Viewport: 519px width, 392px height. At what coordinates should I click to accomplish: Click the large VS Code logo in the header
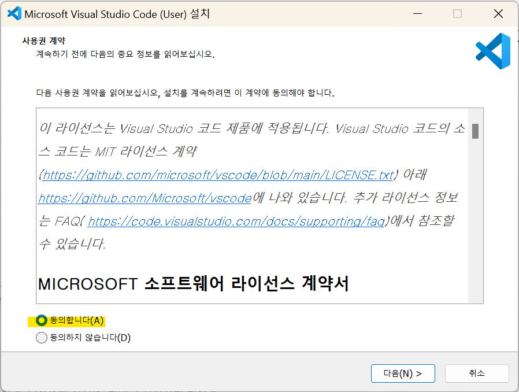pyautogui.click(x=493, y=51)
